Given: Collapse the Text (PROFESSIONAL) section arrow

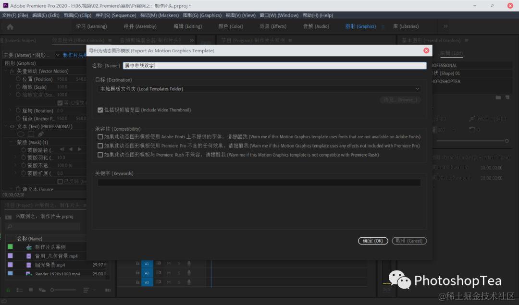Looking at the screenshot, I should click(6, 126).
